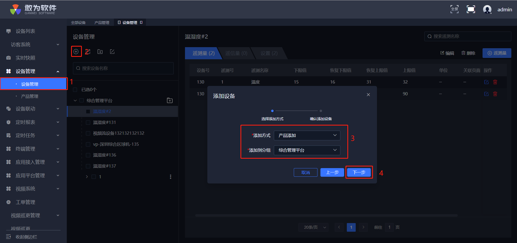Close the 添加设备 dialog with the X
The image size is (517, 243).
(x=368, y=95)
